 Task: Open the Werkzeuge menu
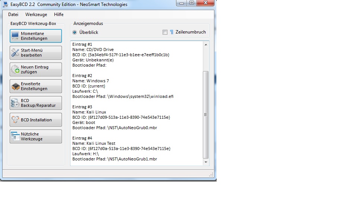36,15
